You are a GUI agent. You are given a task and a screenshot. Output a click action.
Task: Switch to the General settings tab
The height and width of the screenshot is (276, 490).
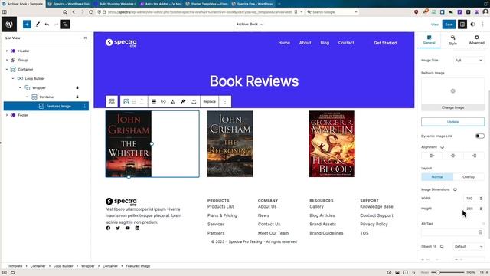[x=429, y=40]
